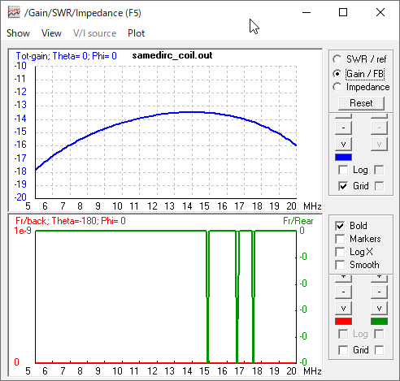Click lower plot 'v' button above green swatch
This screenshot has height=381, width=400.
point(379,308)
